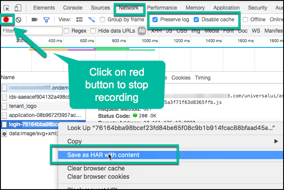Open the Memory tab
The height and width of the screenshot is (190, 284).
(195, 8)
